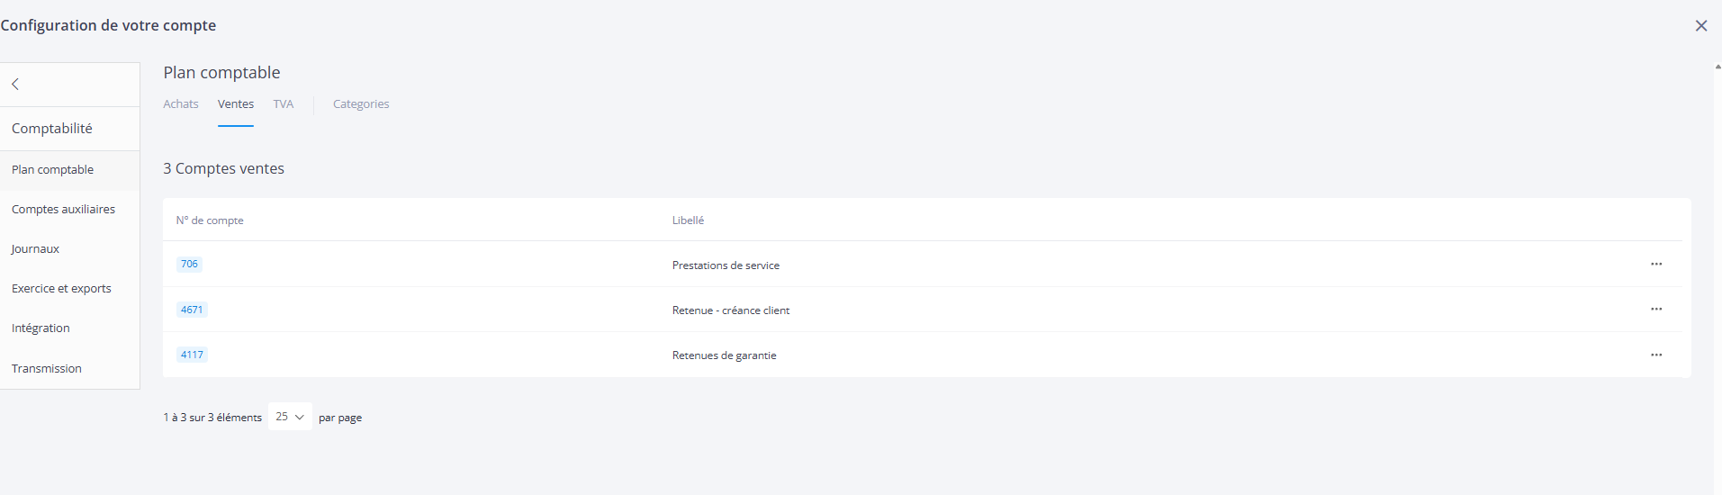Open Comptes auxiliaires in the sidebar
The height and width of the screenshot is (495, 1722).
click(63, 210)
